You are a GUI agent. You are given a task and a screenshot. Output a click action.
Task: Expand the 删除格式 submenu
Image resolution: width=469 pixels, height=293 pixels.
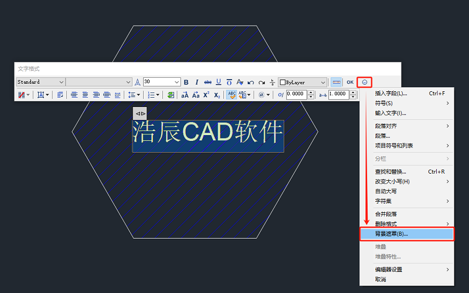(407, 224)
